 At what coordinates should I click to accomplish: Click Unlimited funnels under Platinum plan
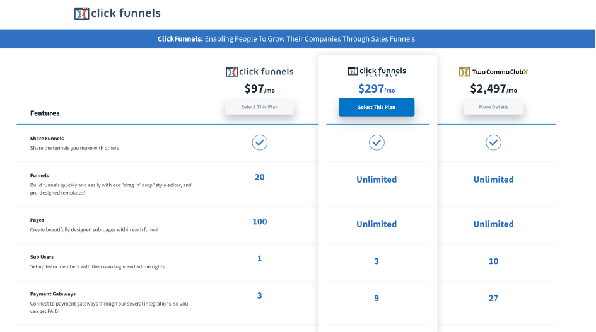pos(377,180)
